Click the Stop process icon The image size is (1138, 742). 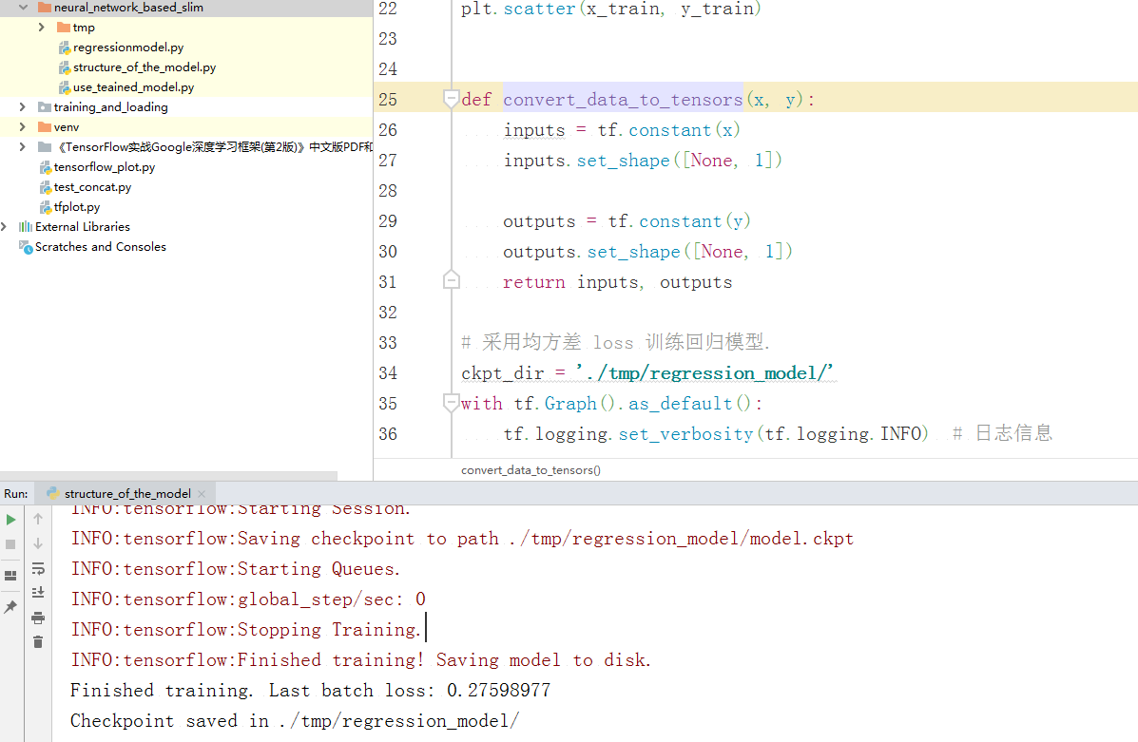point(10,545)
